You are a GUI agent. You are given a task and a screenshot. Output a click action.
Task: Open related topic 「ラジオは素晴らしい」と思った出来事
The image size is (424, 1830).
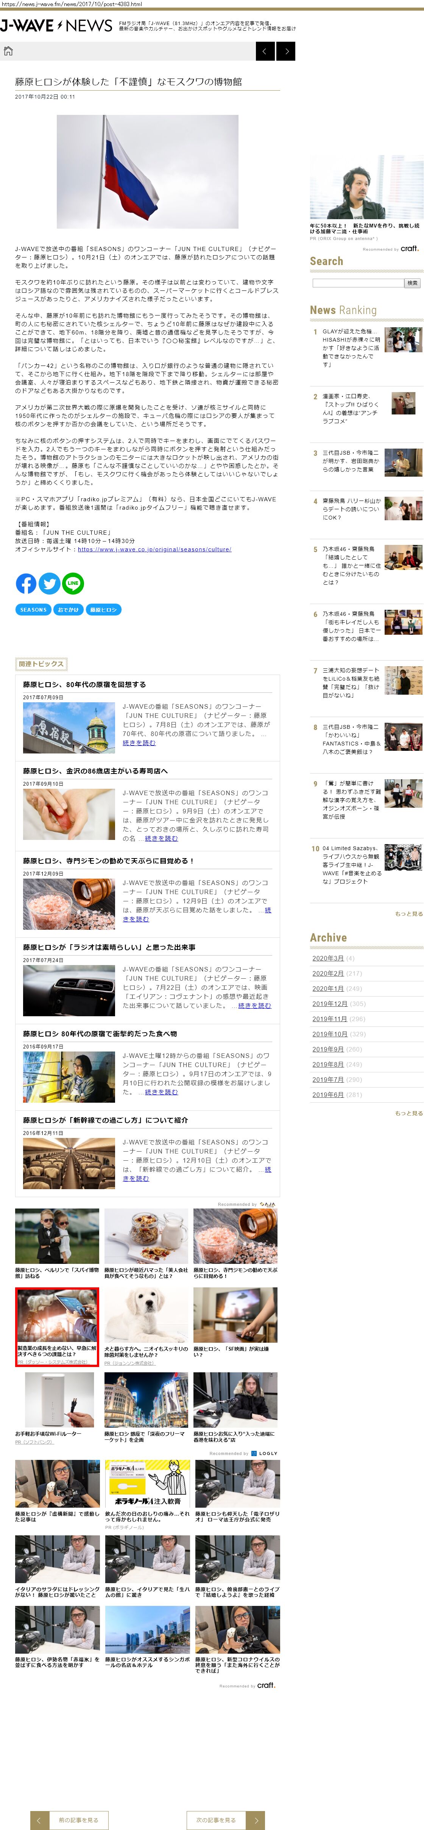click(x=109, y=947)
